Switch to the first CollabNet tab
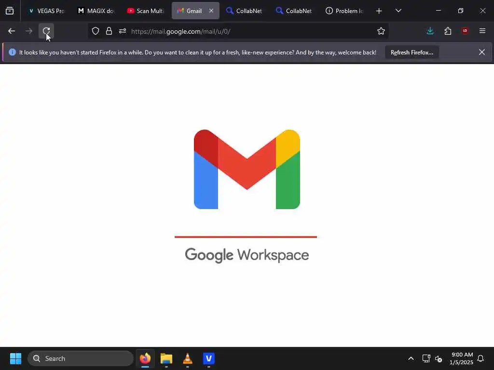This screenshot has width=494, height=370. [x=245, y=11]
